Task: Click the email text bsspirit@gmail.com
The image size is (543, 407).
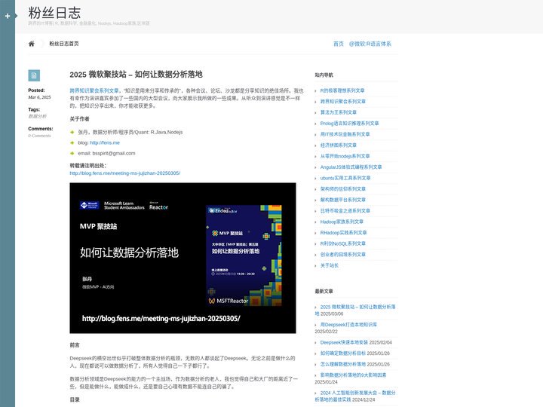Action: click(x=114, y=153)
